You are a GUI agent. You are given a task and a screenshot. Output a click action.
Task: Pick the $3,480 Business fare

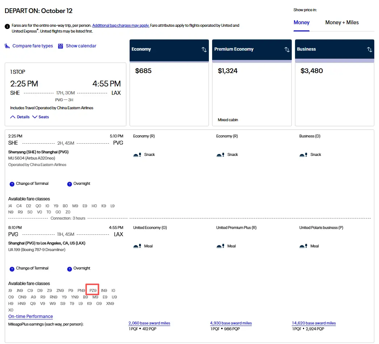click(x=334, y=94)
